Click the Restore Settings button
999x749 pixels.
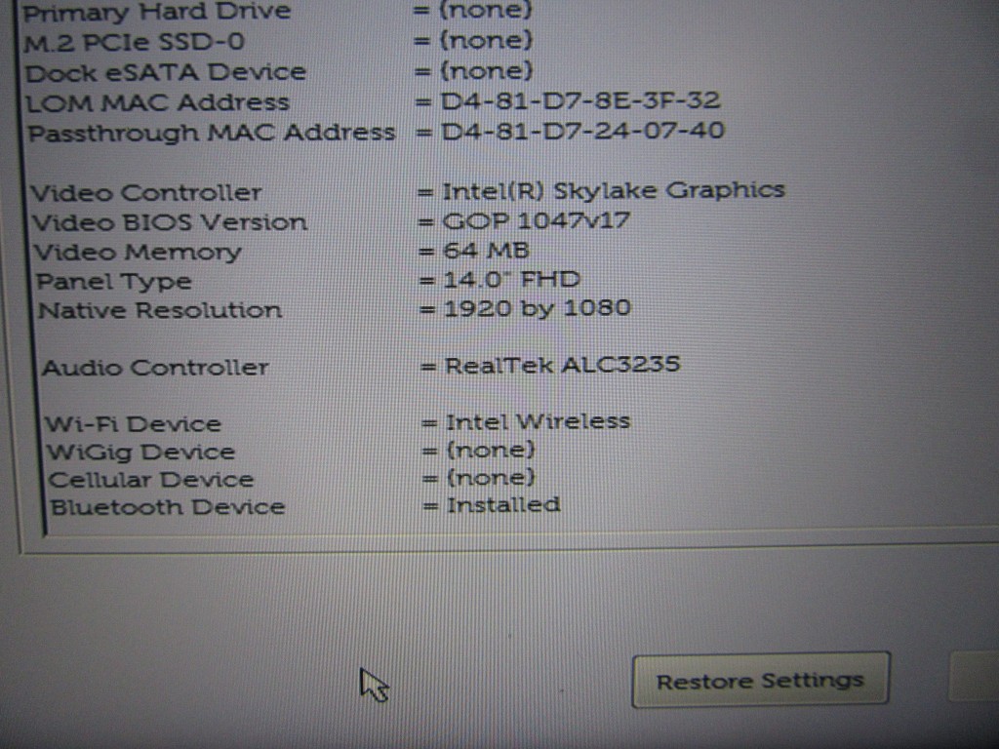click(761, 680)
